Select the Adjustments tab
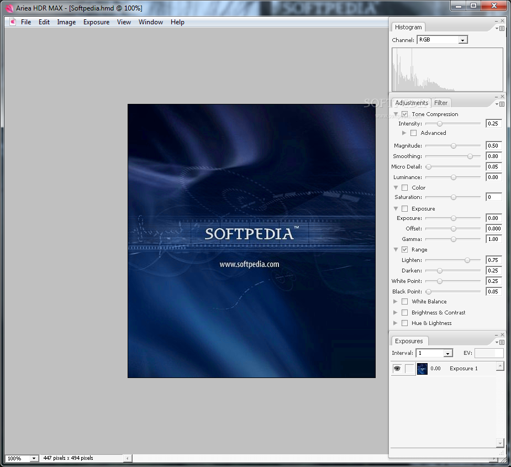This screenshot has width=511, height=467. pyautogui.click(x=412, y=103)
